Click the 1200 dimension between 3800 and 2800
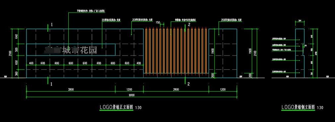The height and width of the screenshot is (122, 335). 129,90
